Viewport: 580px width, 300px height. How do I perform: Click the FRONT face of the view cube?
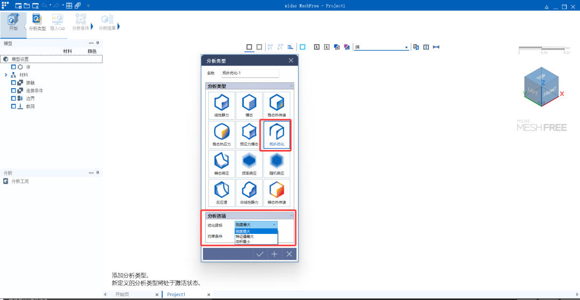point(549,92)
